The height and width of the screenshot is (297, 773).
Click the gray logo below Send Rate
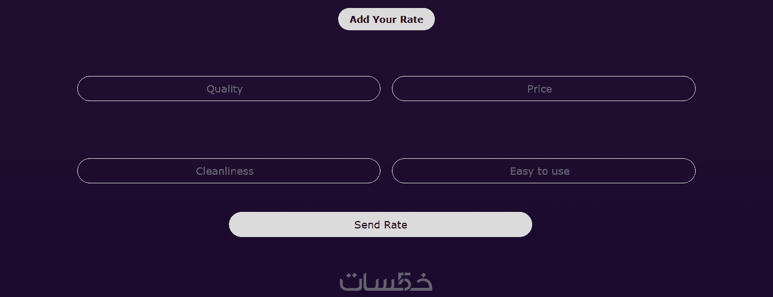click(386, 282)
